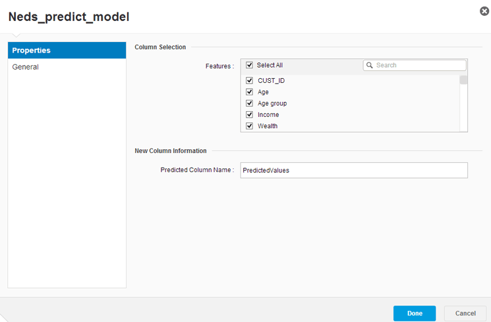Toggle the Select All checkbox
This screenshot has width=491, height=322.
click(249, 65)
